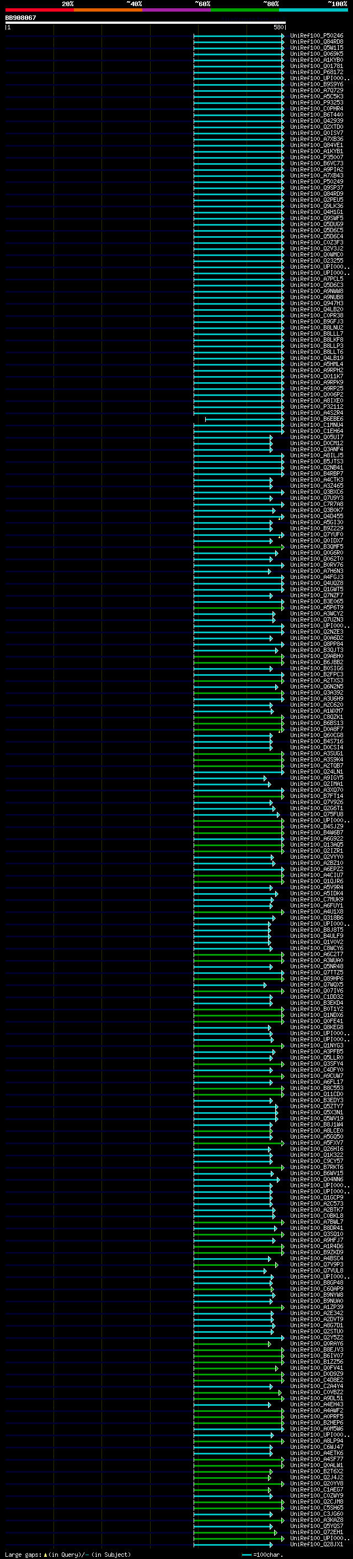
Task: Click the UniRef100_Q28JX1 label
Action: (x=317, y=1544)
